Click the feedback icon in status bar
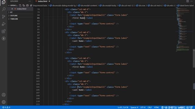195x109 pixels. coord(187,107)
